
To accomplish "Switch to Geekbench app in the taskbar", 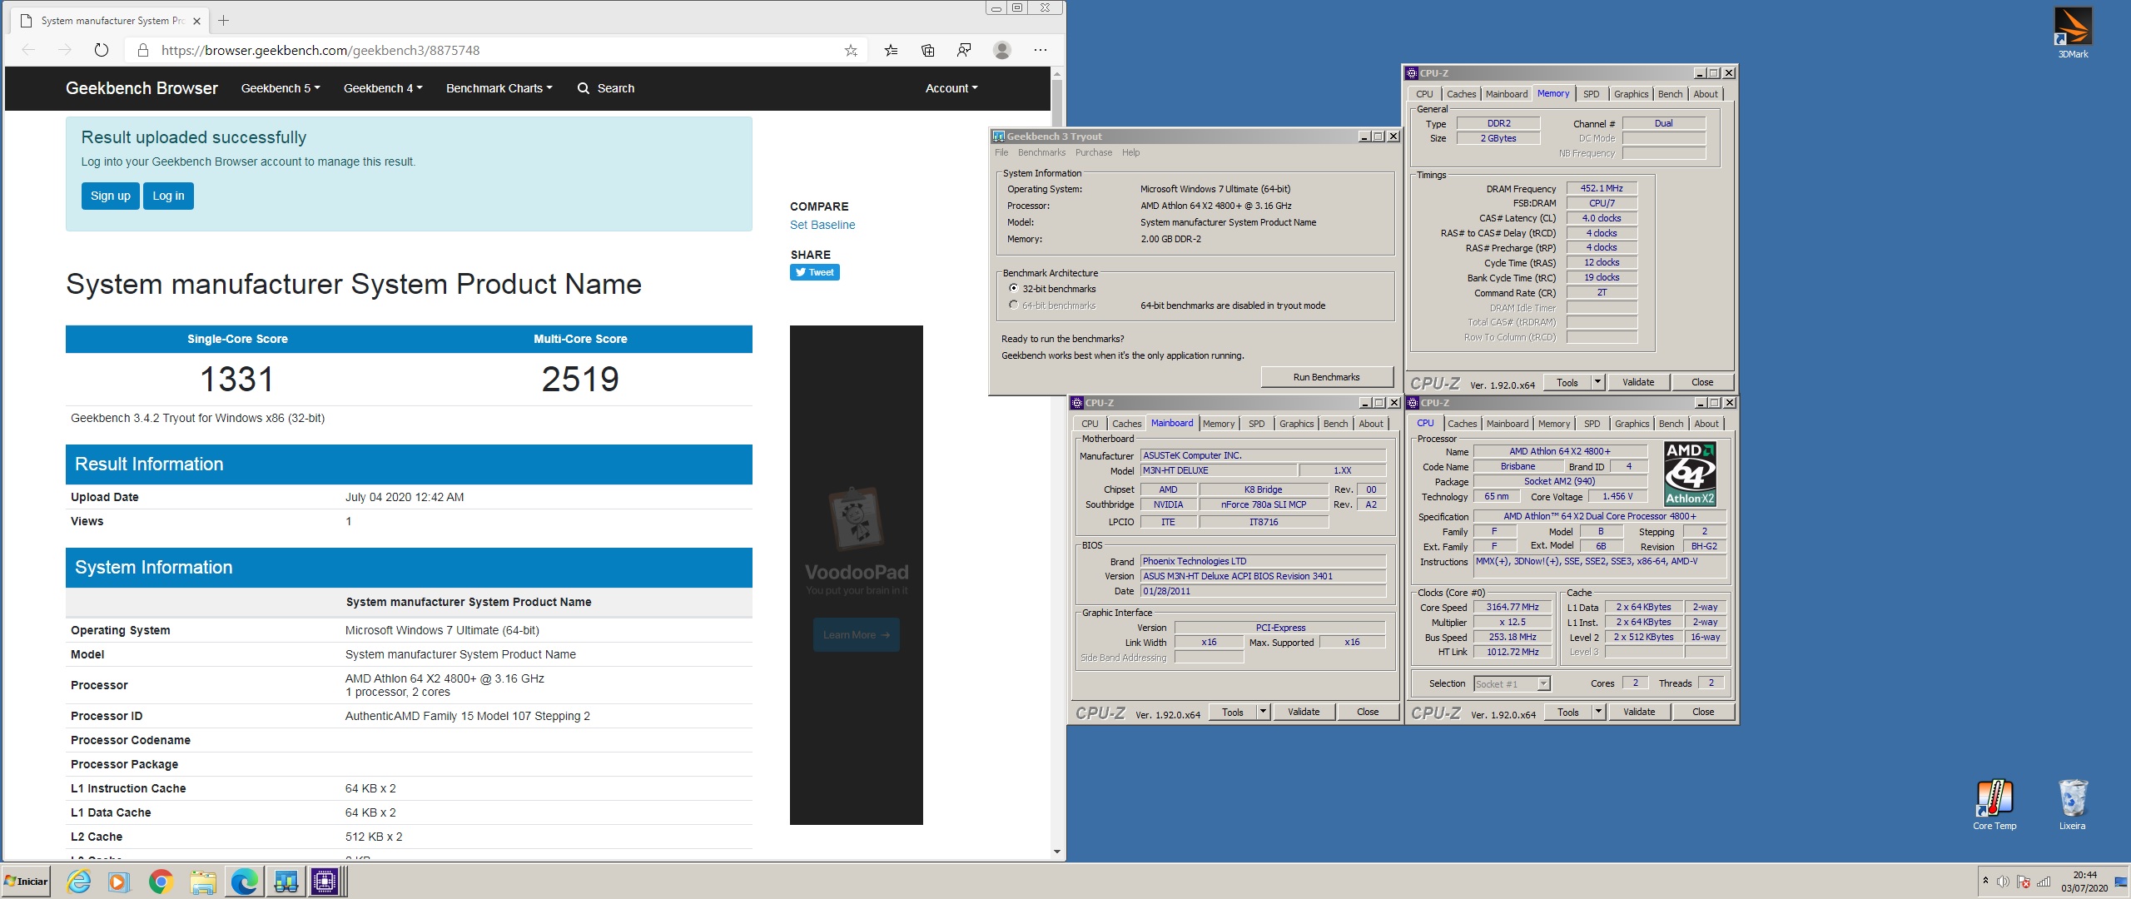I will [286, 882].
